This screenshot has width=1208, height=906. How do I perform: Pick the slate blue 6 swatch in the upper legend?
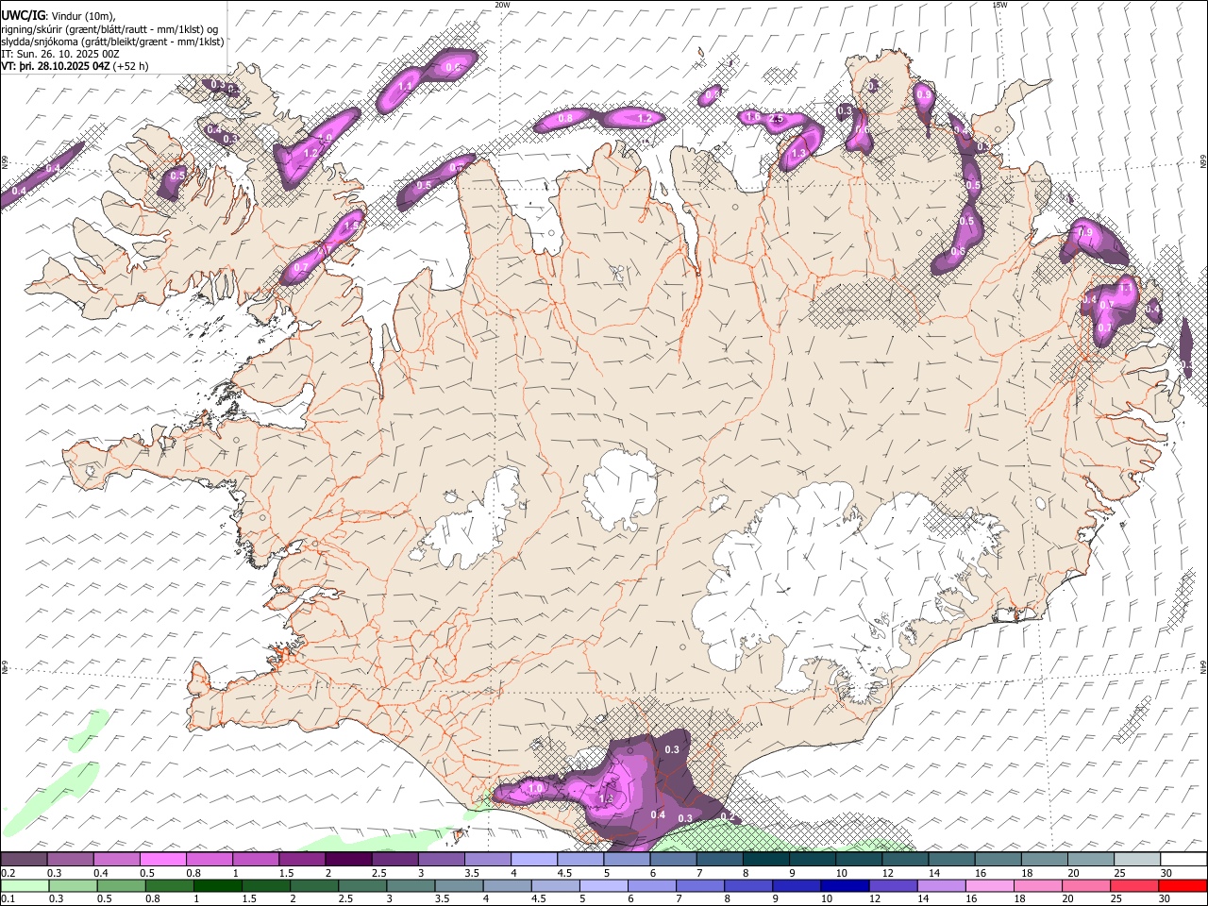pyautogui.click(x=673, y=859)
